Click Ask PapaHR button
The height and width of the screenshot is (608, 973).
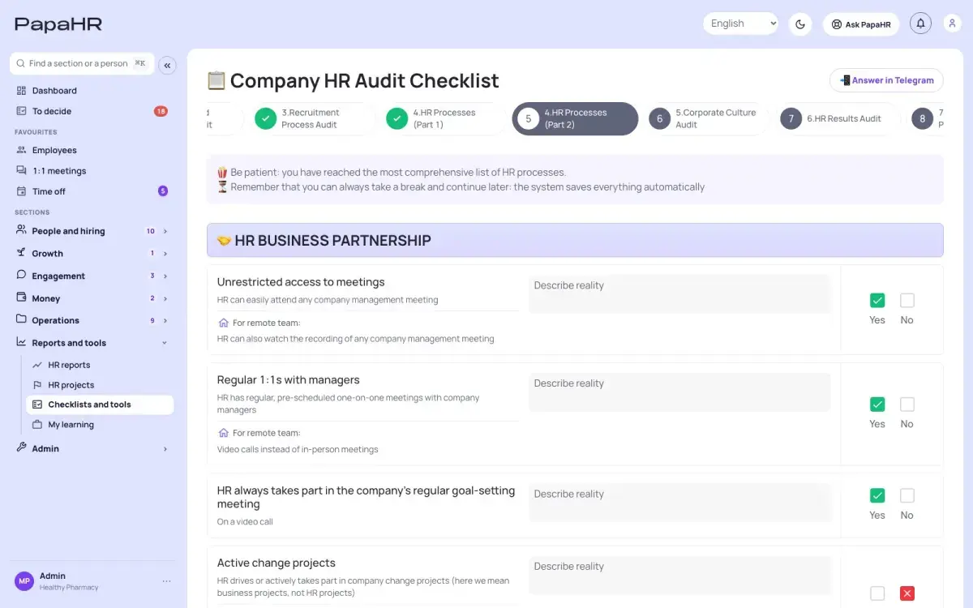[861, 24]
